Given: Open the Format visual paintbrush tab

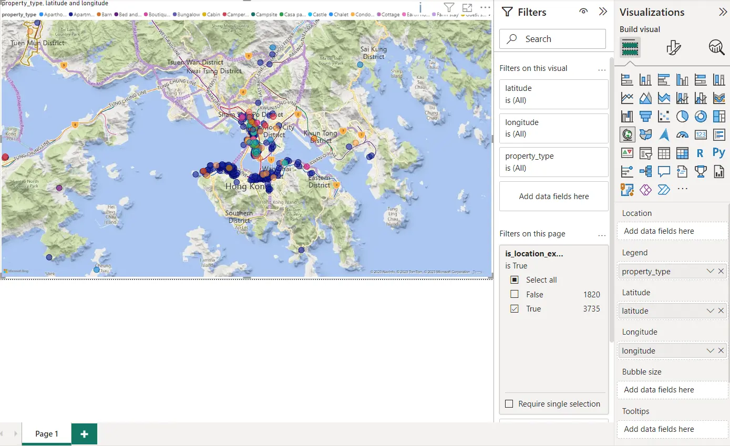Looking at the screenshot, I should click(x=673, y=48).
